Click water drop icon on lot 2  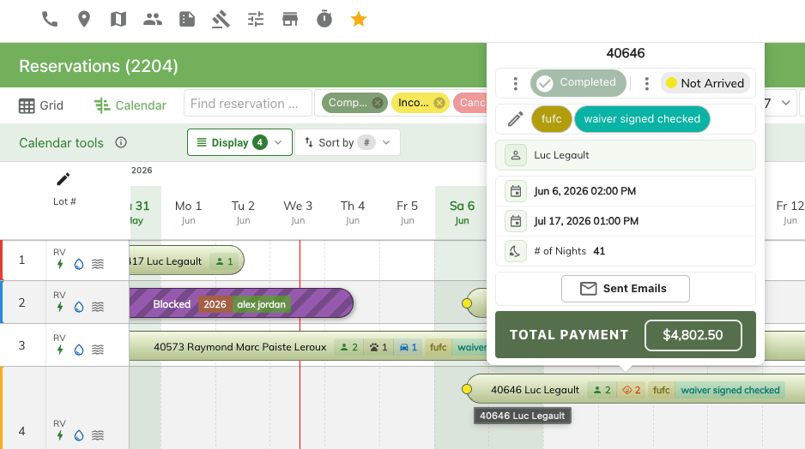(79, 307)
